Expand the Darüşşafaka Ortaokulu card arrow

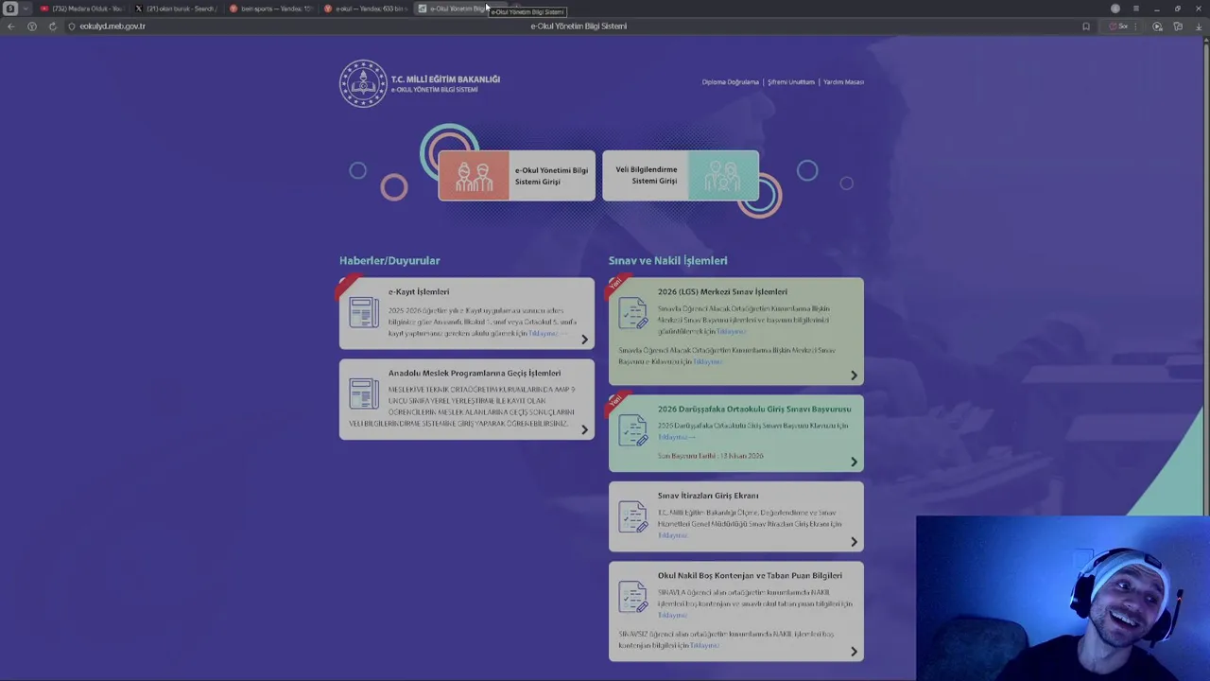pos(854,462)
